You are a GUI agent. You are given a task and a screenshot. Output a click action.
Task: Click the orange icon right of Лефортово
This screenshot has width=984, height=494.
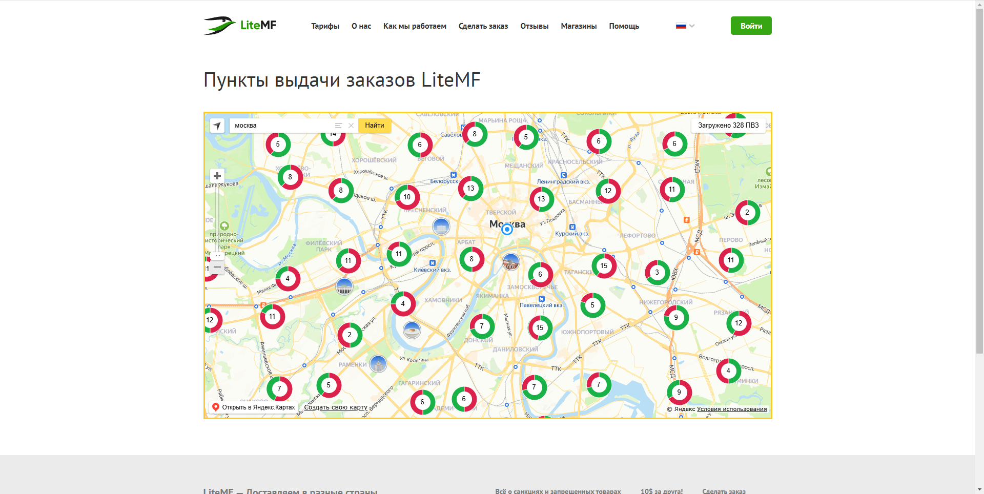coord(686,220)
